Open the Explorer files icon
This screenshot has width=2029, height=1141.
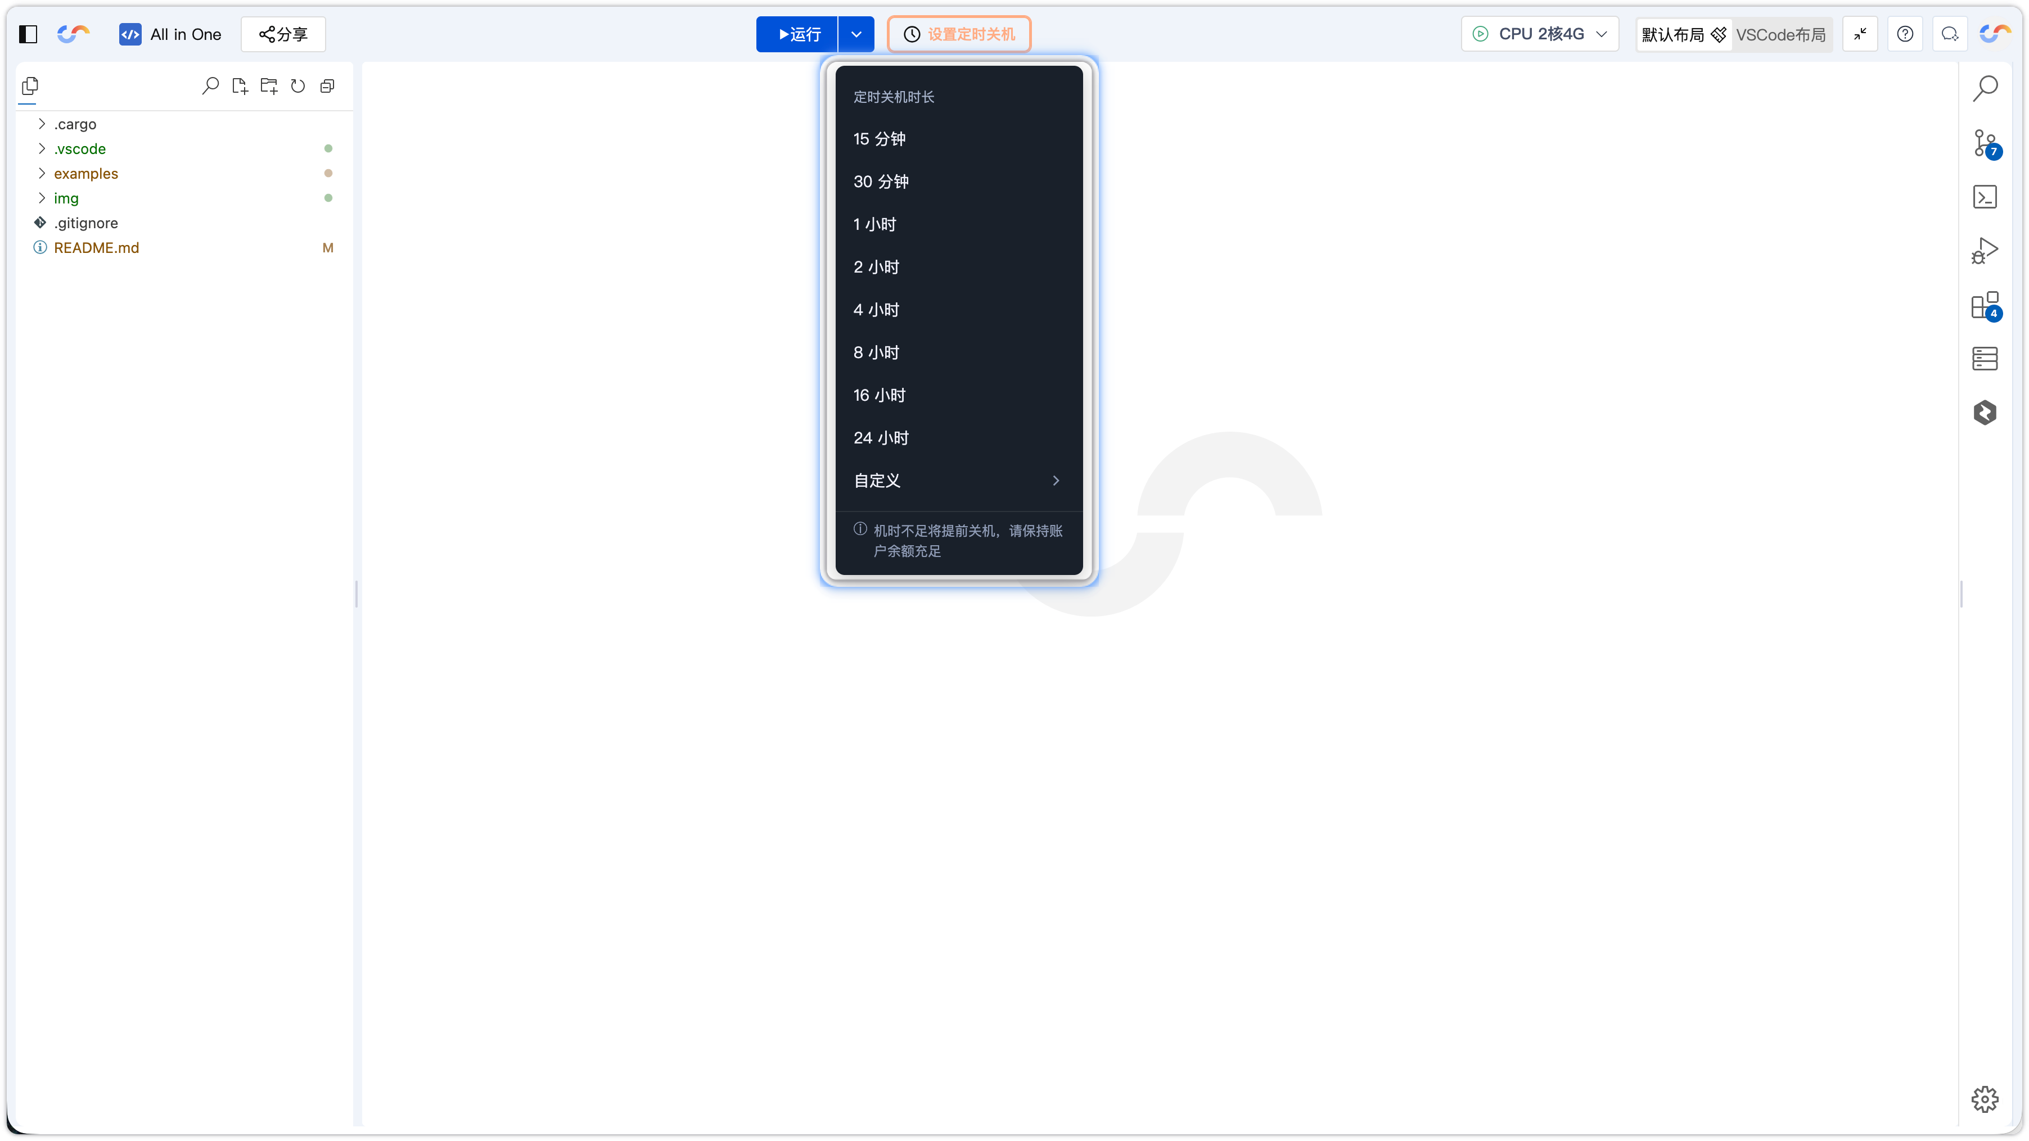click(30, 86)
